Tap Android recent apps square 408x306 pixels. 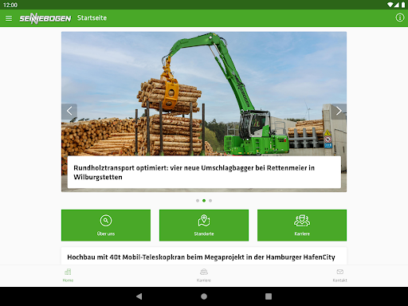pos(269,296)
